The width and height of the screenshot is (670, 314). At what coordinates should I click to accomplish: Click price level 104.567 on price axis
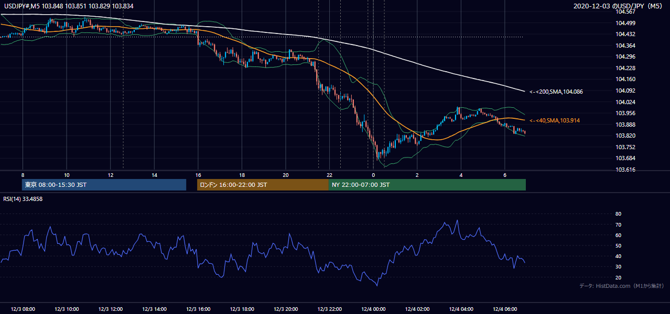625,12
